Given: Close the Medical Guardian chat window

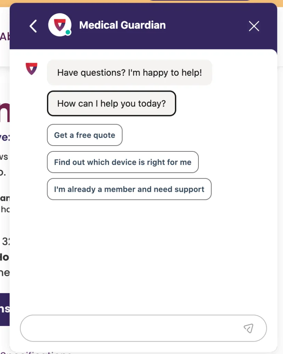Looking at the screenshot, I should (254, 26).
